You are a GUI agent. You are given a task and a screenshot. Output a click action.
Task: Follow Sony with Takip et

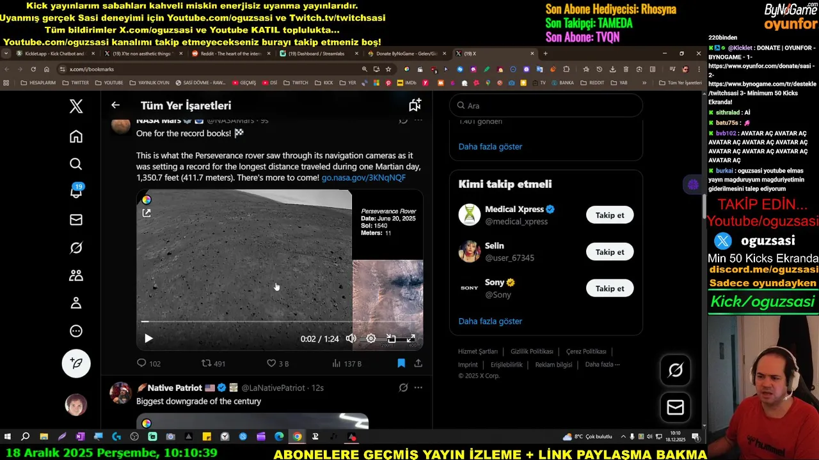[x=610, y=288]
